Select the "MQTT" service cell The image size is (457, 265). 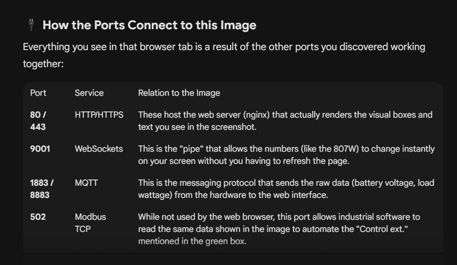(x=86, y=183)
